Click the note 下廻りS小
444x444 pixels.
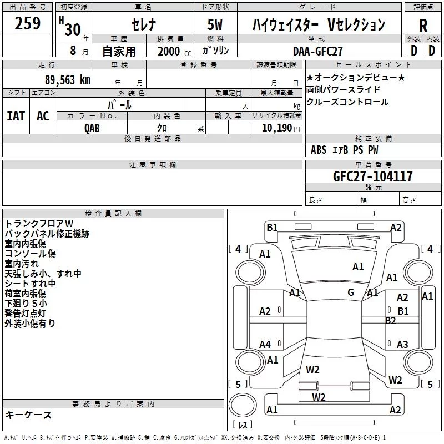26,303
